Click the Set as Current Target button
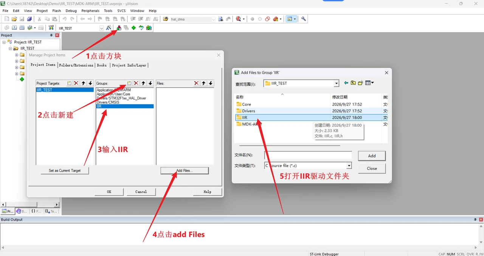Image resolution: width=484 pixels, height=256 pixels. pos(65,170)
